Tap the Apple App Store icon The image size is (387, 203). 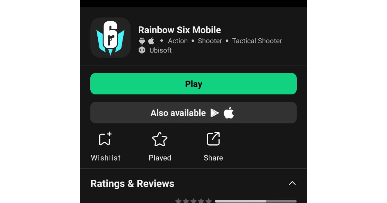coord(229,113)
